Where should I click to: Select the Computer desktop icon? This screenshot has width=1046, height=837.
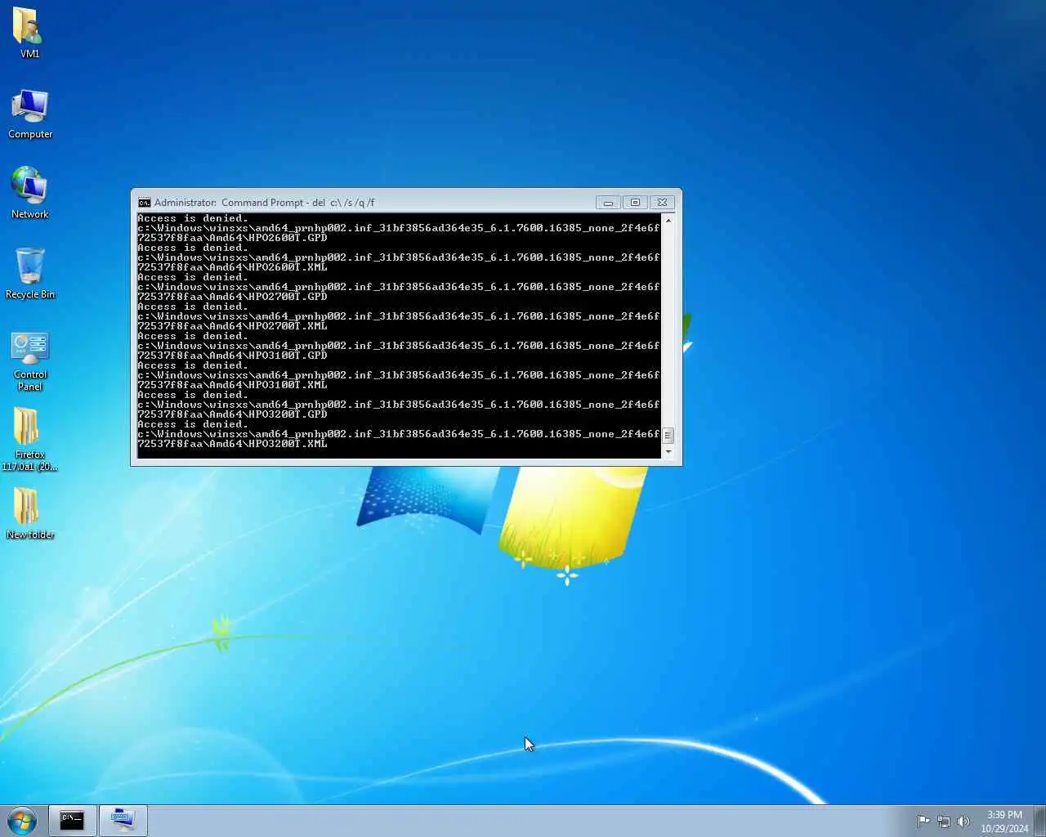point(30,113)
